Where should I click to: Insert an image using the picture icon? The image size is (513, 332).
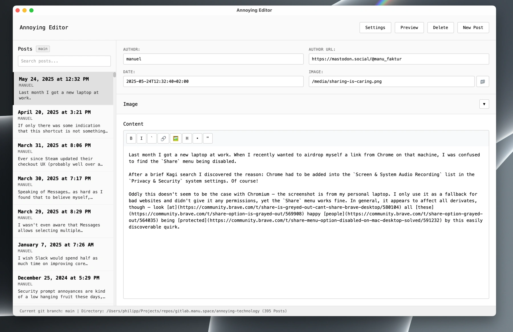point(176,138)
